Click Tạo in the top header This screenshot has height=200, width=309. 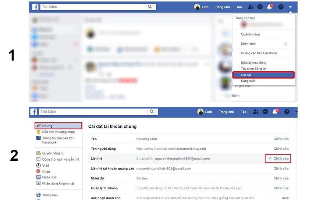[x=239, y=7]
